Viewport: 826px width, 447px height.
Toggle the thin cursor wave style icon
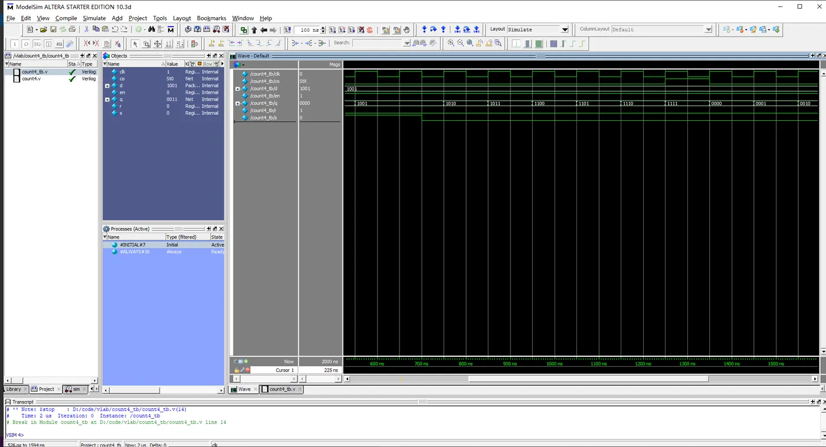(516, 43)
